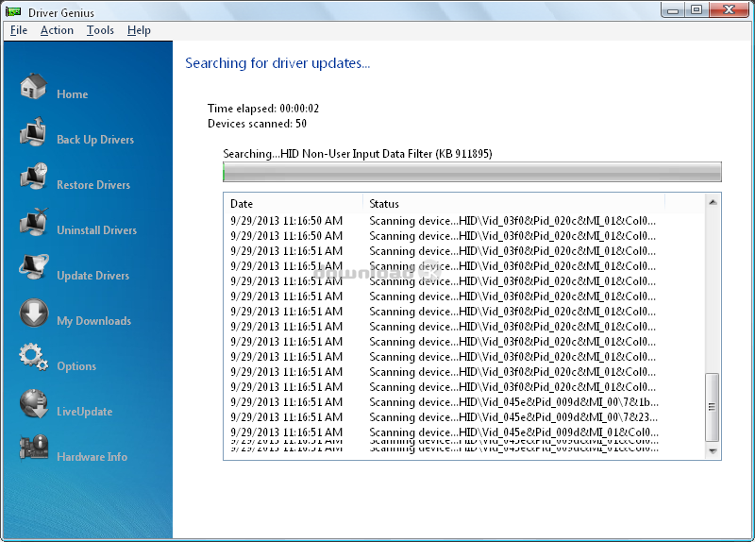Viewport: 755px width, 542px height.
Task: Open the Action menu
Action: (57, 30)
